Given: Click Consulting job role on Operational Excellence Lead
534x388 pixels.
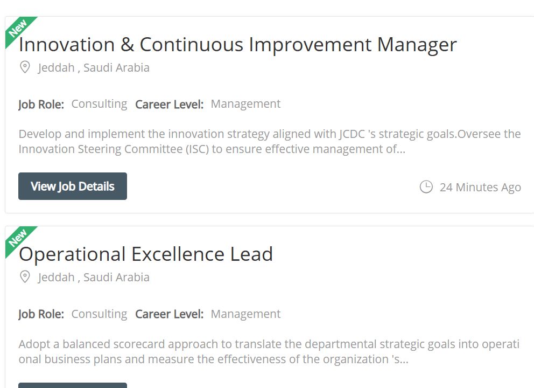Looking at the screenshot, I should tap(99, 314).
